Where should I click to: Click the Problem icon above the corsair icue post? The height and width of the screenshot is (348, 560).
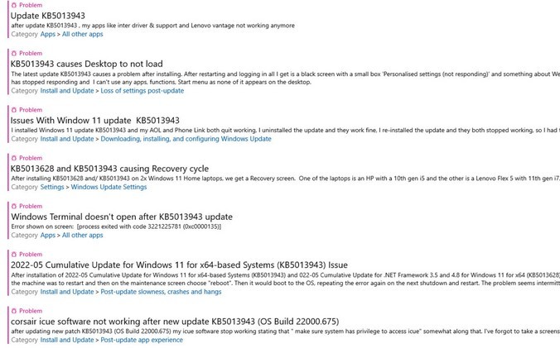[13, 311]
